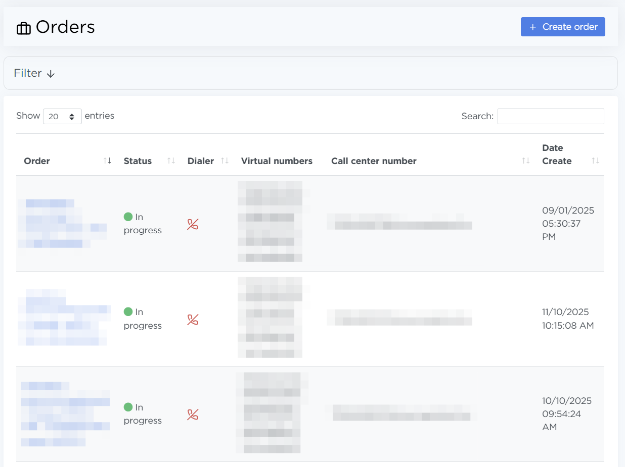Click green status dot in 11/10/2025 row
This screenshot has width=625, height=467.
(128, 312)
